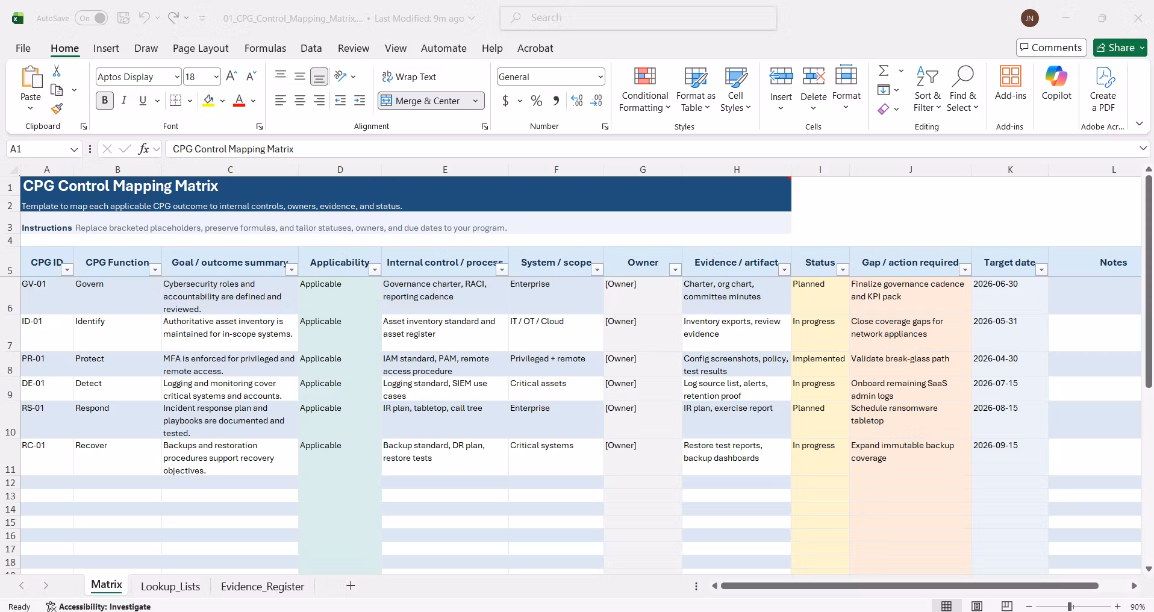Toggle the AutoSave switch
The width and height of the screenshot is (1154, 612).
coord(92,18)
